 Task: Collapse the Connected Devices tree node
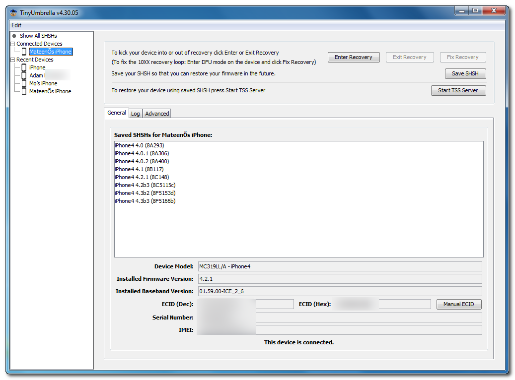(x=13, y=44)
